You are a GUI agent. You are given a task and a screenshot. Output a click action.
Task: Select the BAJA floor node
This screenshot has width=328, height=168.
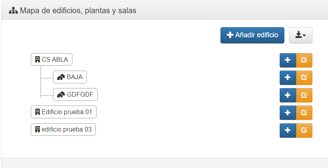pos(70,77)
